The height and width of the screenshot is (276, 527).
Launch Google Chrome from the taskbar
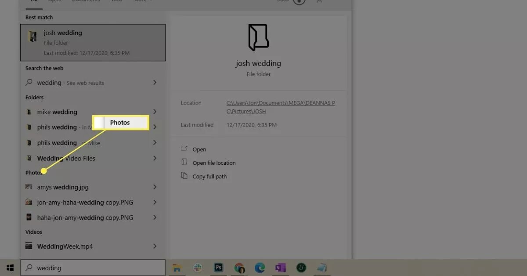[x=239, y=268]
